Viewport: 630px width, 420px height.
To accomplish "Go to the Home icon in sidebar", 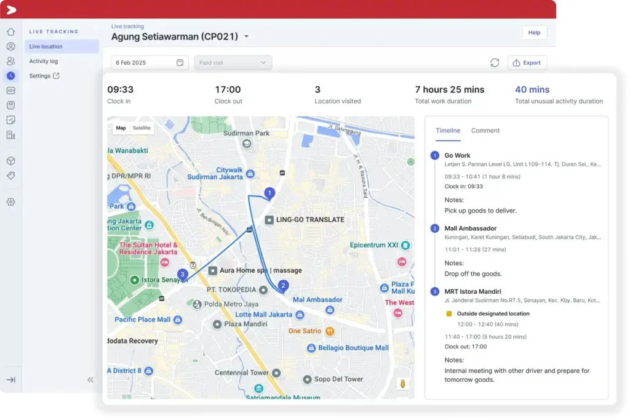I will tap(10, 32).
